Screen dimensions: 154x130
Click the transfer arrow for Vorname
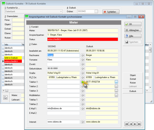tap(83, 60)
